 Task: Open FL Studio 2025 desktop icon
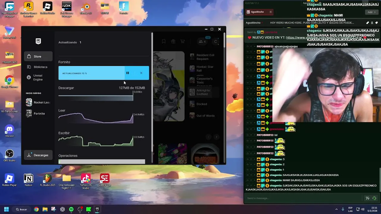47,180
